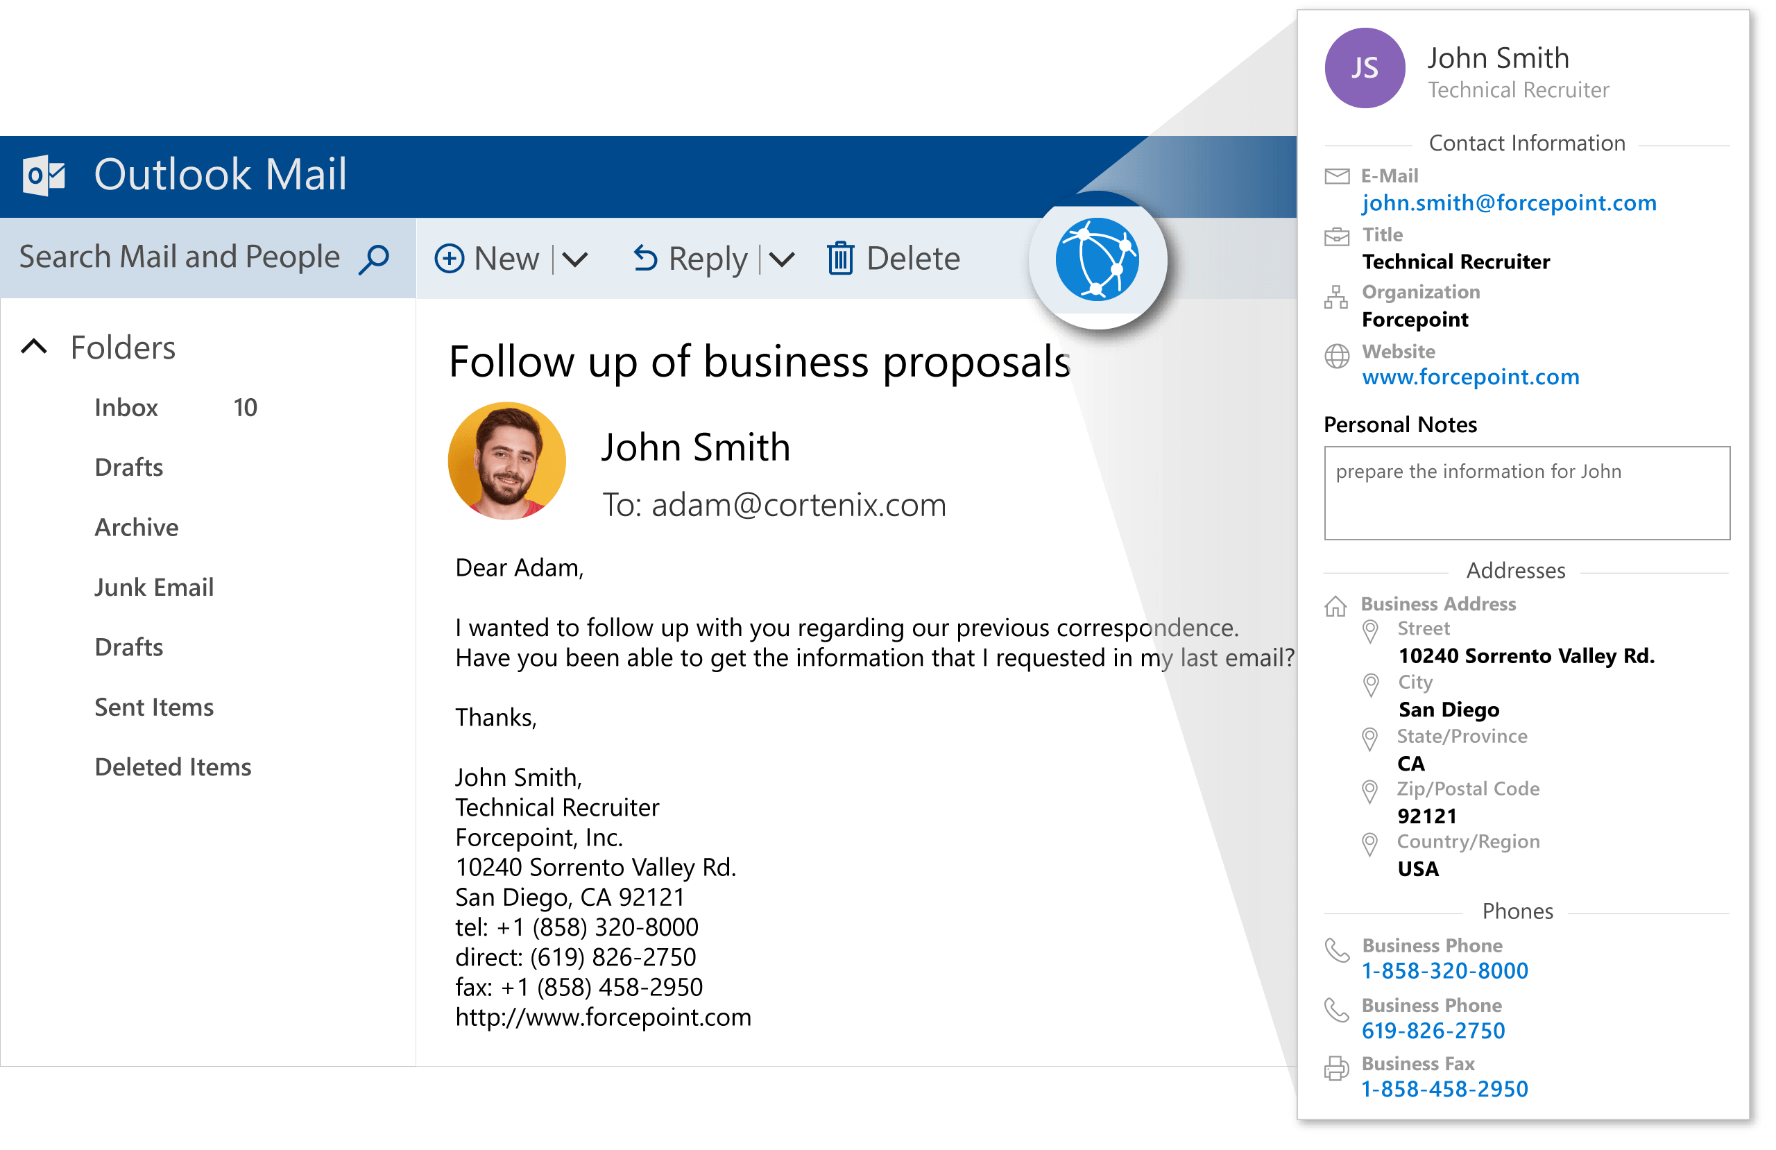Click the Country/Region pin icon

(x=1370, y=845)
